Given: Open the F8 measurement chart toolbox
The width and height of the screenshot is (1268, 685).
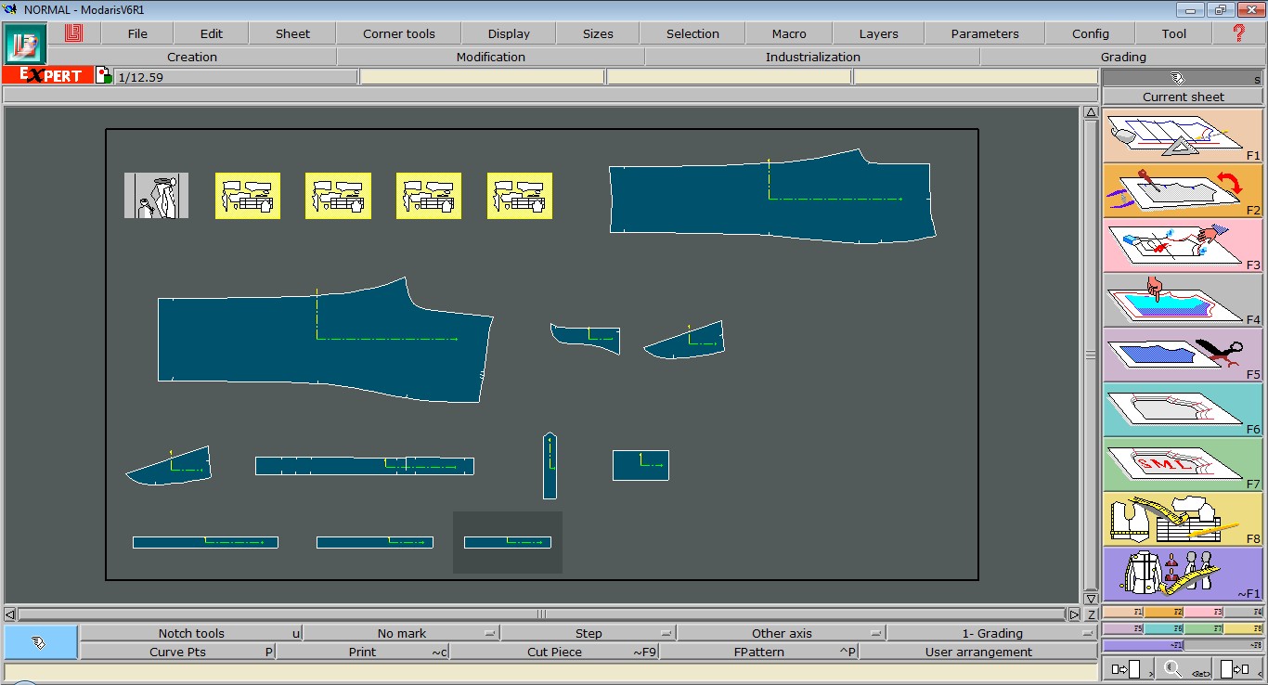Looking at the screenshot, I should click(1183, 519).
